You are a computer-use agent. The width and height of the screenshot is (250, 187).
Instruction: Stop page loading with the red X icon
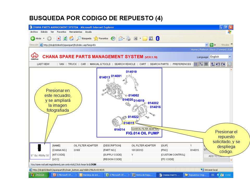coord(59,38)
